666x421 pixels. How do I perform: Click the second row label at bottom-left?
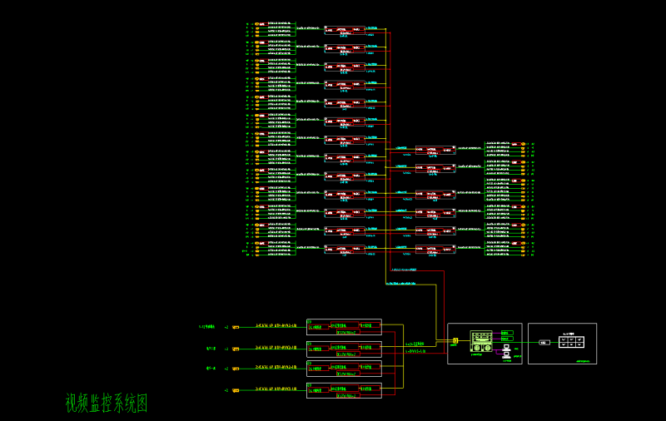click(211, 349)
